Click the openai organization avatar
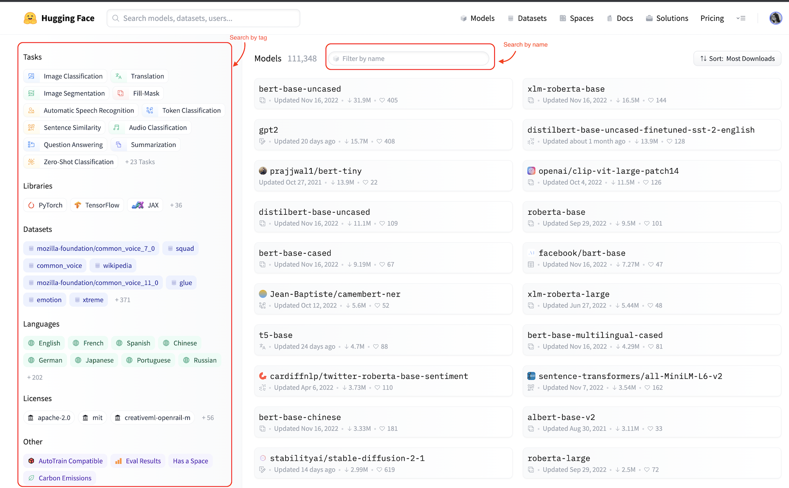This screenshot has height=488, width=789. pos(531,171)
